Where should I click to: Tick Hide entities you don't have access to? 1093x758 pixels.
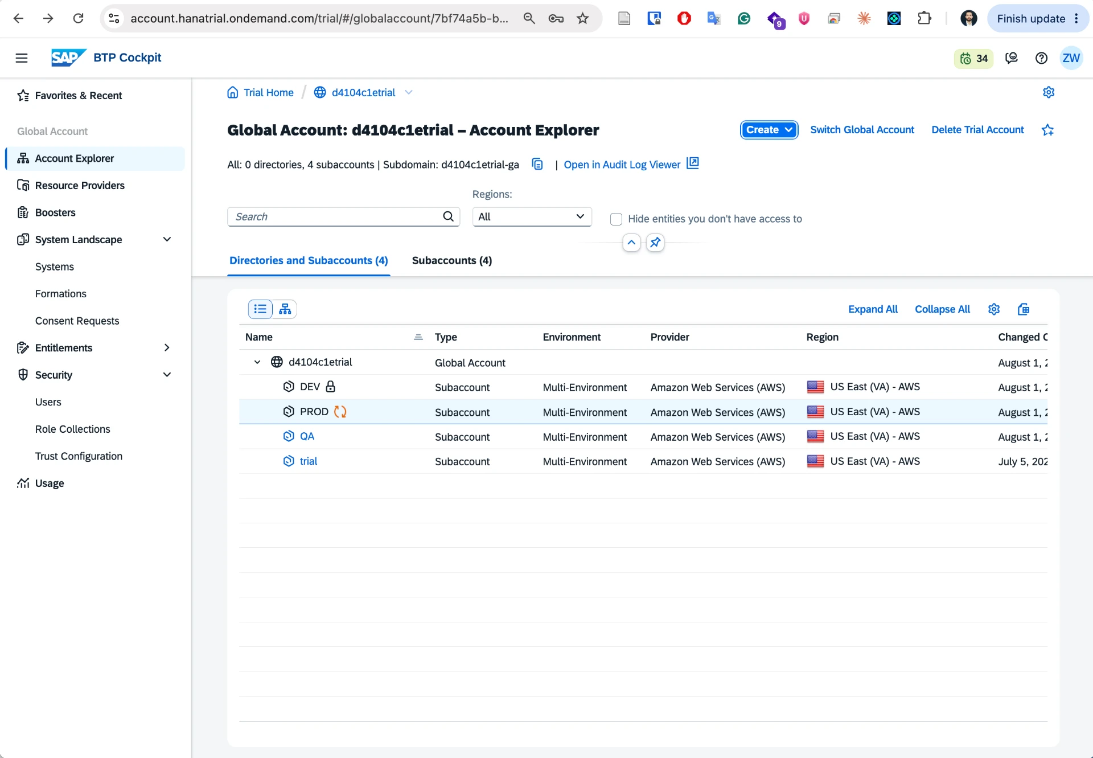pyautogui.click(x=616, y=219)
